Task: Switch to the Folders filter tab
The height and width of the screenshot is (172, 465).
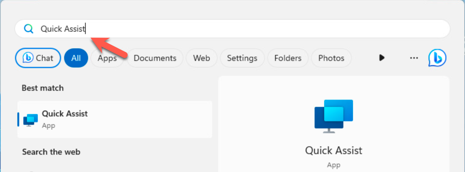Action: [288, 58]
